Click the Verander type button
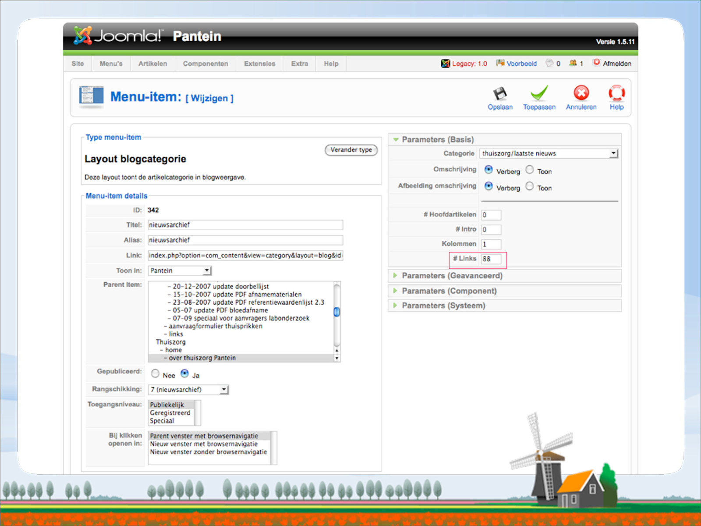This screenshot has height=526, width=701. (x=351, y=150)
